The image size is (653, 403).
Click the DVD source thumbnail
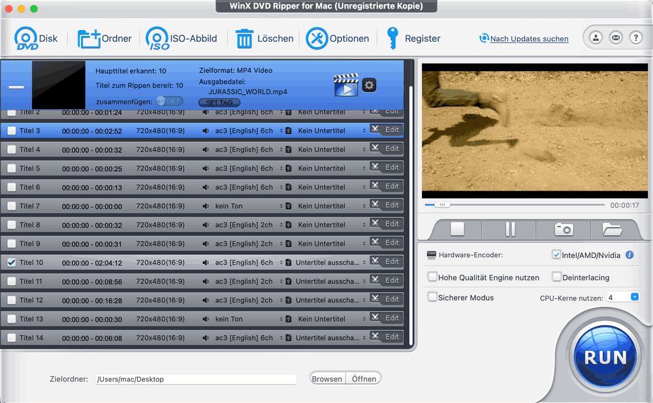coord(59,85)
